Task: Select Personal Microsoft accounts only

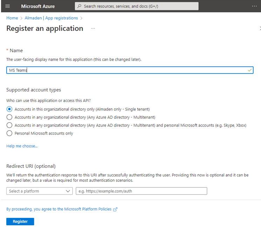Action: [x=9, y=133]
